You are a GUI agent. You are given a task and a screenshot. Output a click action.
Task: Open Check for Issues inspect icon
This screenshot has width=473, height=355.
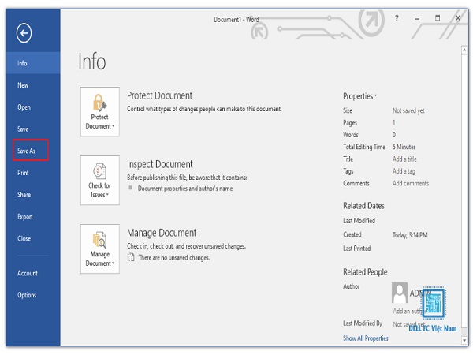point(100,180)
